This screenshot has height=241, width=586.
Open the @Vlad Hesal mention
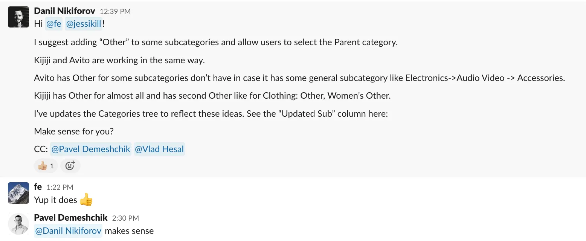click(159, 149)
